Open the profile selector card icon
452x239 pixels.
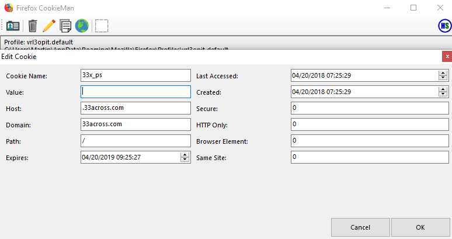point(13,26)
